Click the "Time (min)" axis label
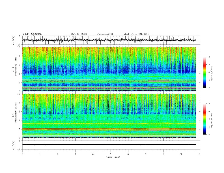This screenshot has width=224, height=173. coord(113,157)
